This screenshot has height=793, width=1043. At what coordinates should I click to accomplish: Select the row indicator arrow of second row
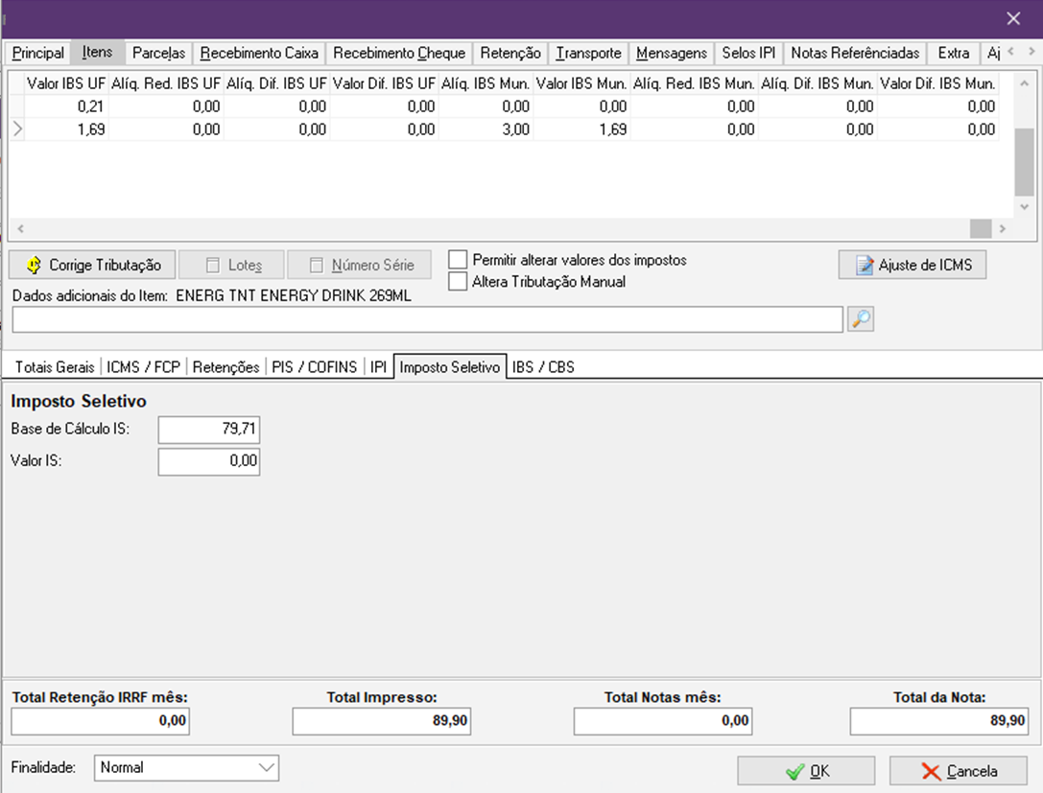17,128
